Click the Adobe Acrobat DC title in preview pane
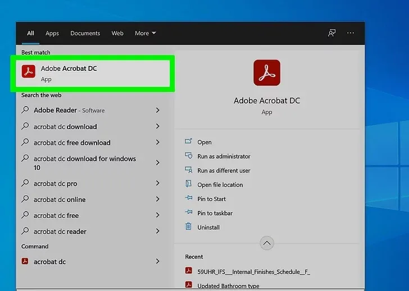Screen dimensions: 409x291 coord(266,100)
